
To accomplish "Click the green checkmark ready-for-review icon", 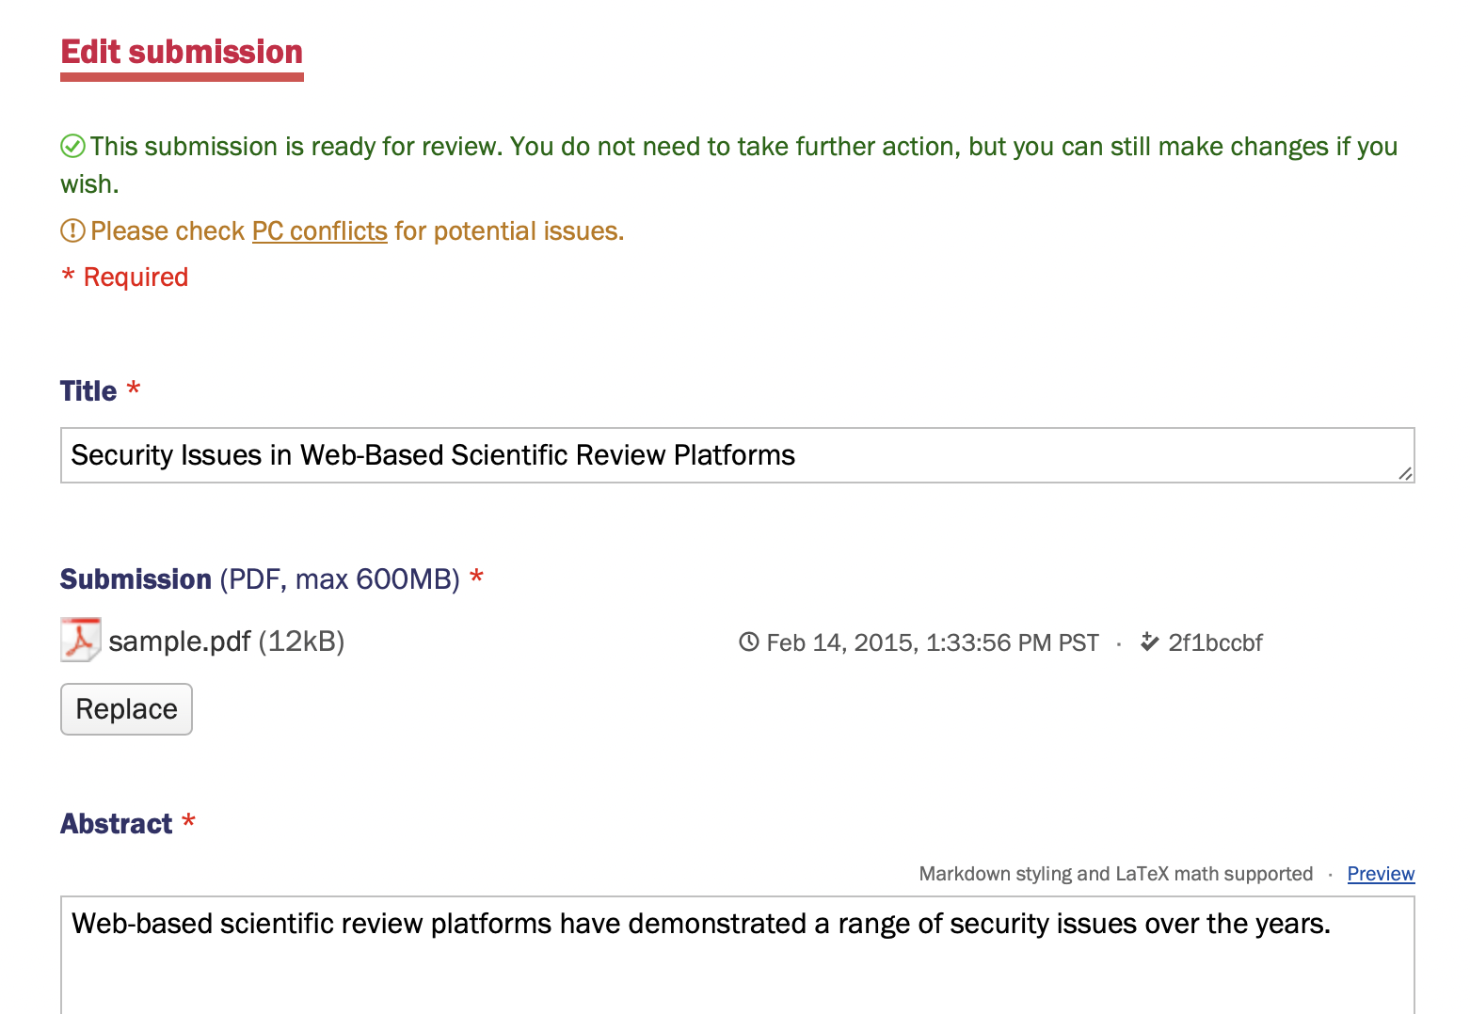I will coord(72,145).
